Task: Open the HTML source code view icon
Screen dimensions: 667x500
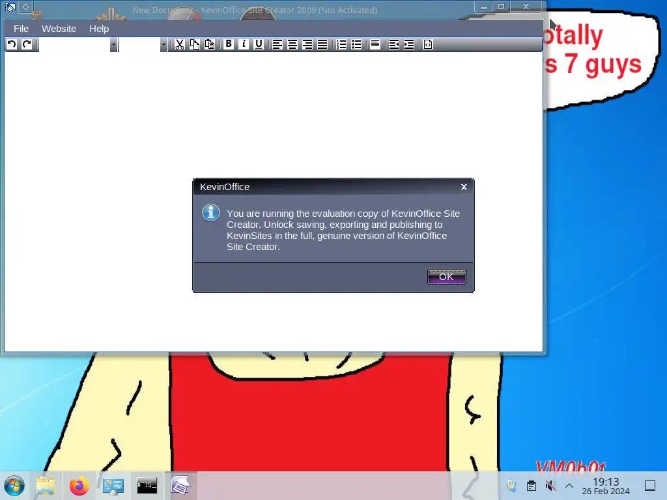Action: pyautogui.click(x=428, y=44)
